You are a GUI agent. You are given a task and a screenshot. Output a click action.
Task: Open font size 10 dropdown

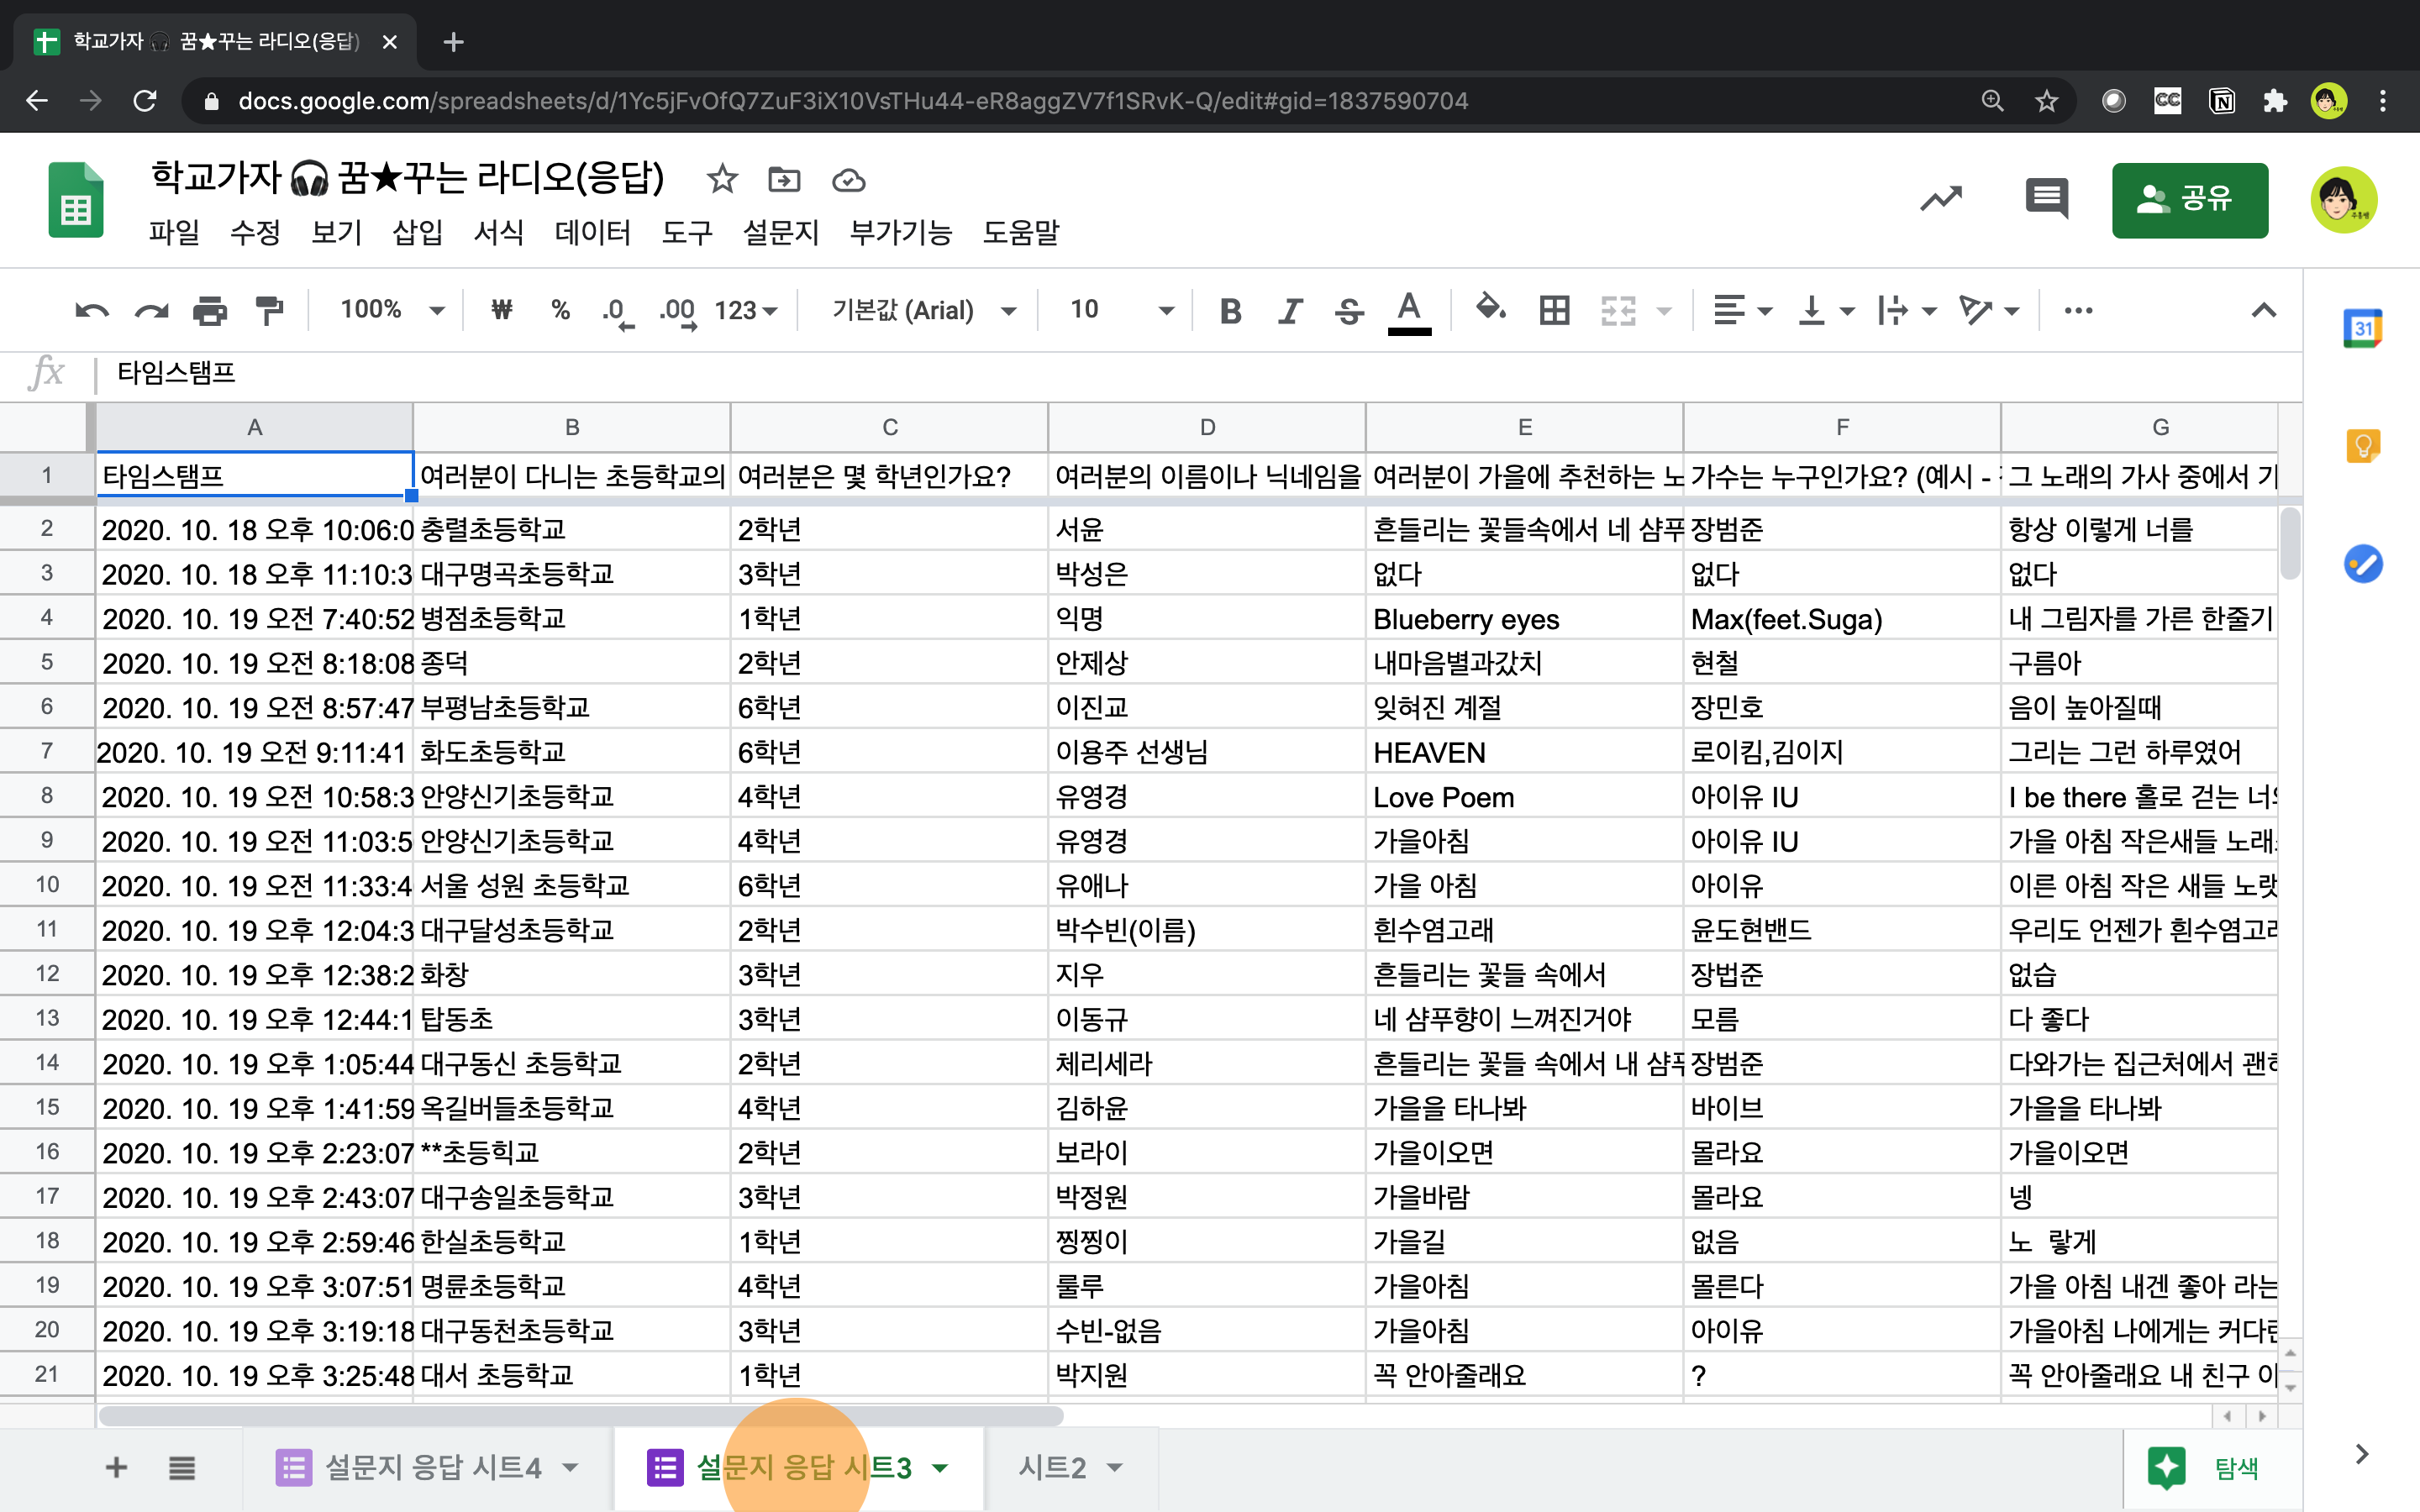1120,311
